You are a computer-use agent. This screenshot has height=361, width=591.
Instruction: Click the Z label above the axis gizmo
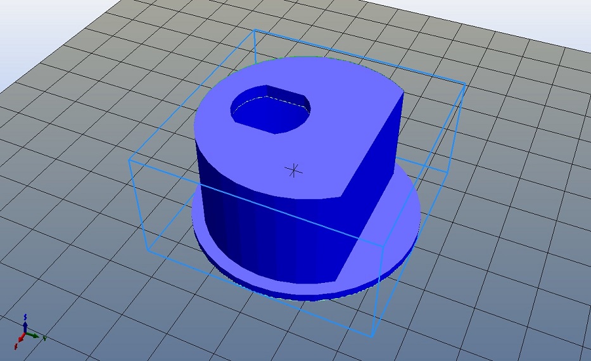tap(24, 315)
